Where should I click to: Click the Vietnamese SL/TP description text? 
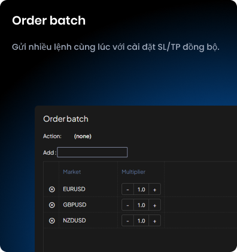click(x=116, y=47)
